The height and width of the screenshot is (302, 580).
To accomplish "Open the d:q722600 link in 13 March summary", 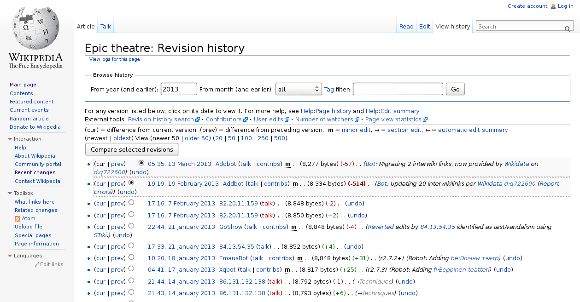I will tap(109, 172).
